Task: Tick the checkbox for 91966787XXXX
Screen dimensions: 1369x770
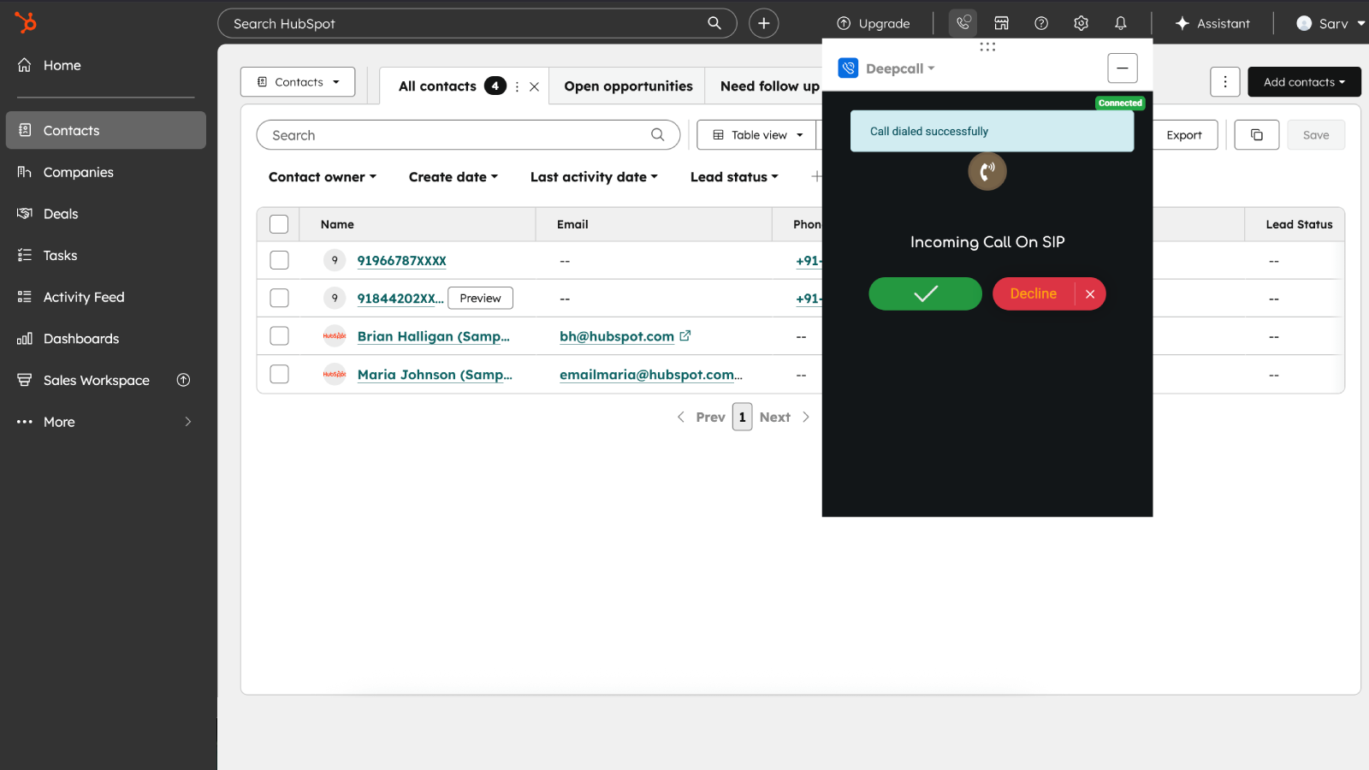Action: pyautogui.click(x=279, y=260)
